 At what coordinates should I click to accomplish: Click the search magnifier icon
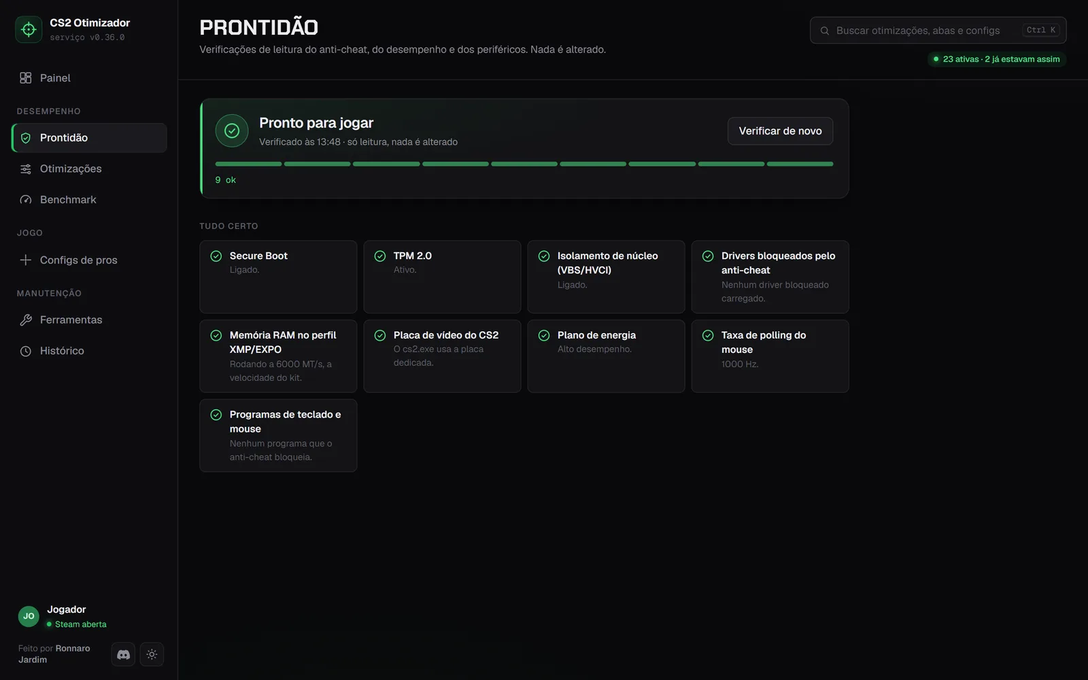[824, 31]
